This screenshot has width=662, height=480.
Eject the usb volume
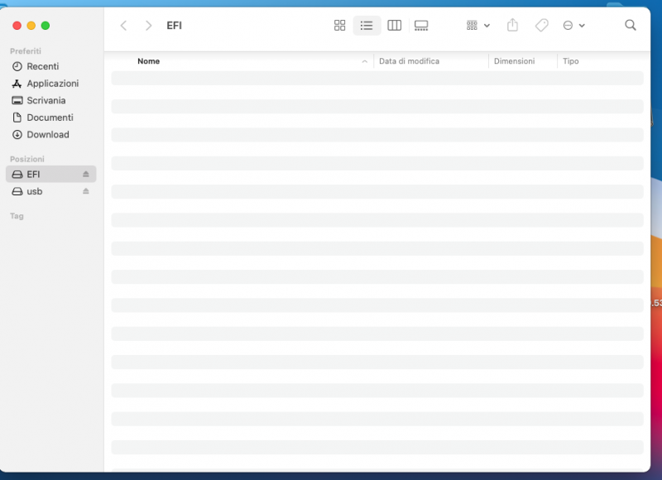pyautogui.click(x=86, y=192)
